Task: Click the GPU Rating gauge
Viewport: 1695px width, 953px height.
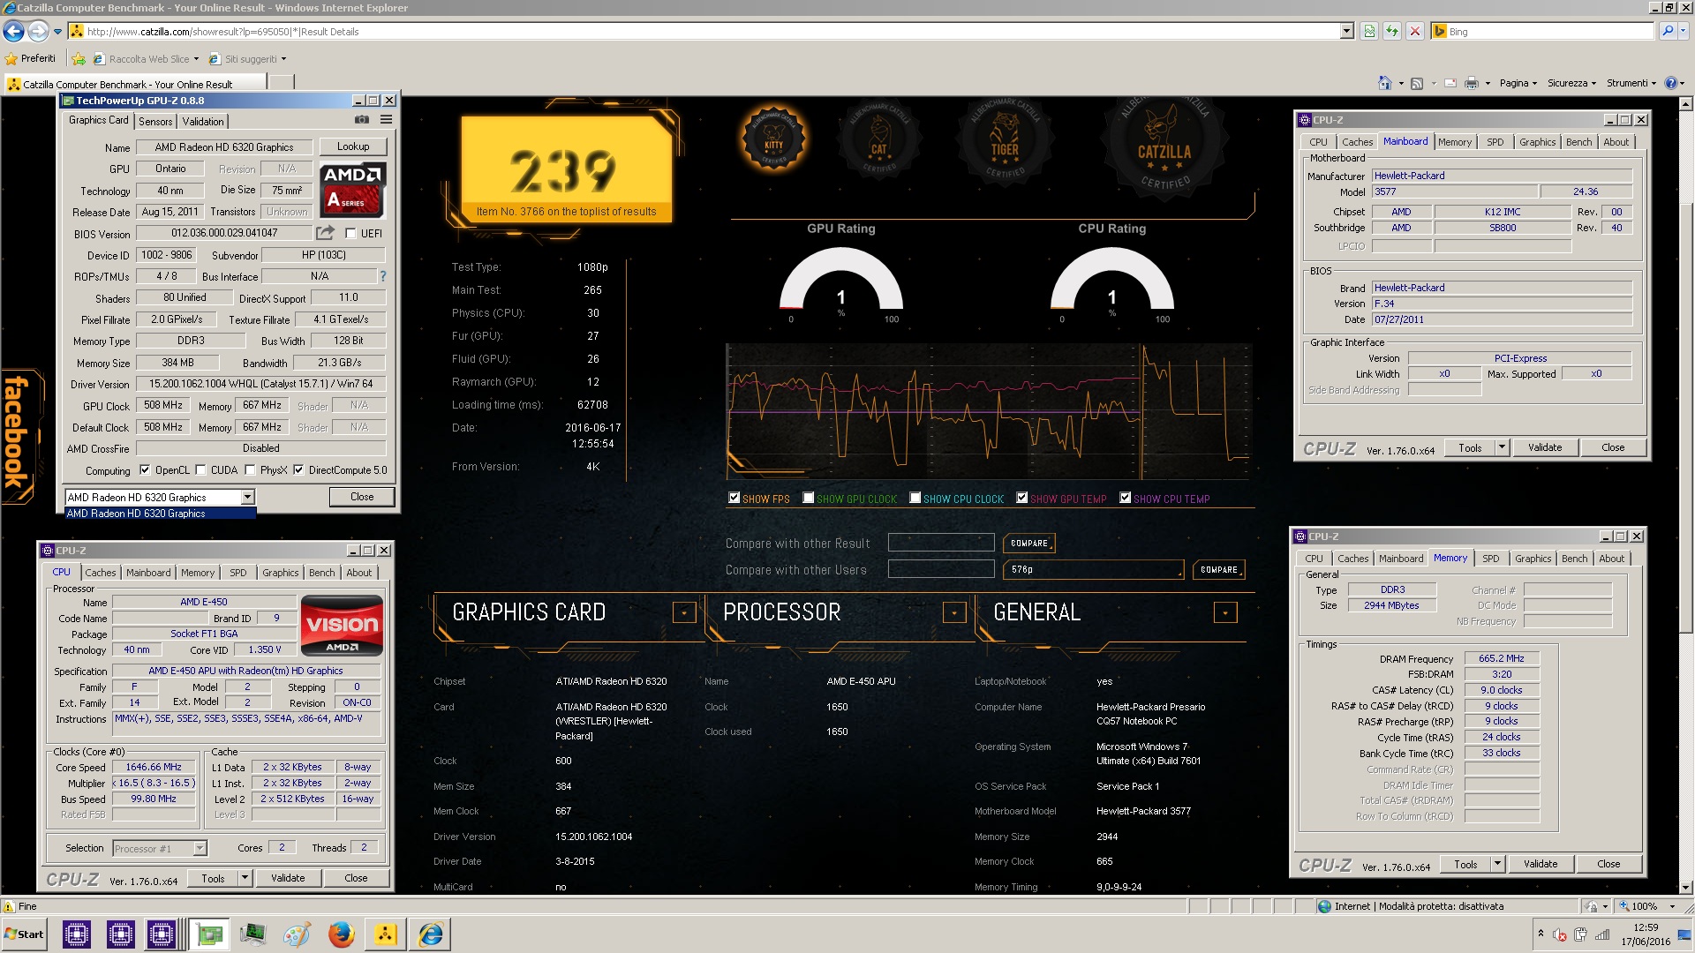Action: (x=840, y=281)
